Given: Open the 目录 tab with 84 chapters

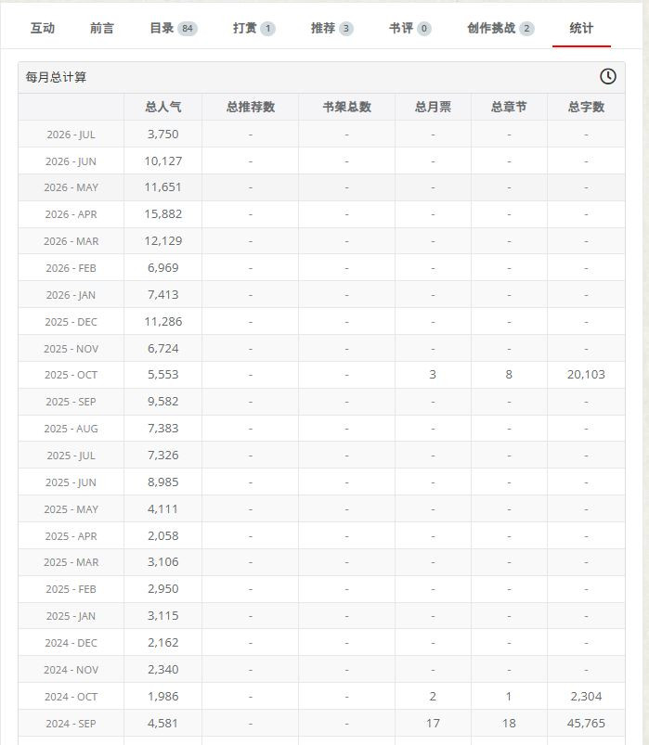Looking at the screenshot, I should (174, 29).
